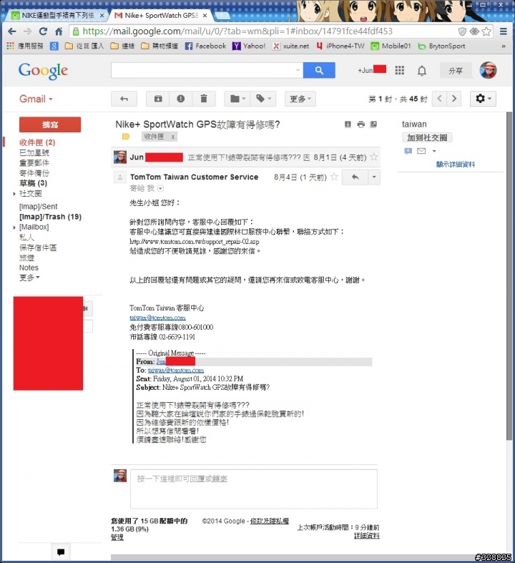Expand 更多 labels in sidebar
The image size is (515, 563).
click(29, 278)
